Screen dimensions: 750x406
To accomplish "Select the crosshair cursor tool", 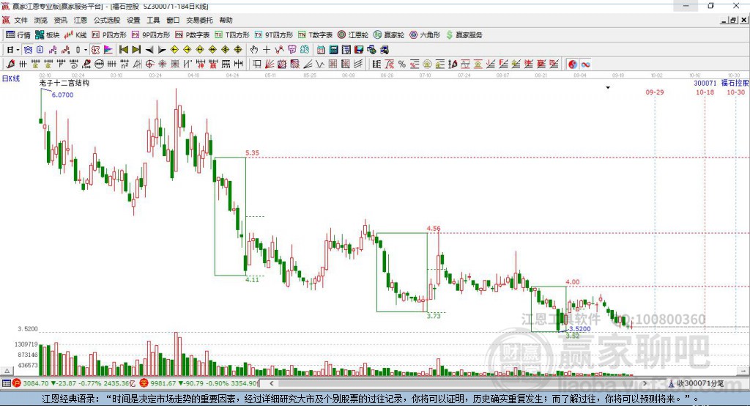I will 267,50.
